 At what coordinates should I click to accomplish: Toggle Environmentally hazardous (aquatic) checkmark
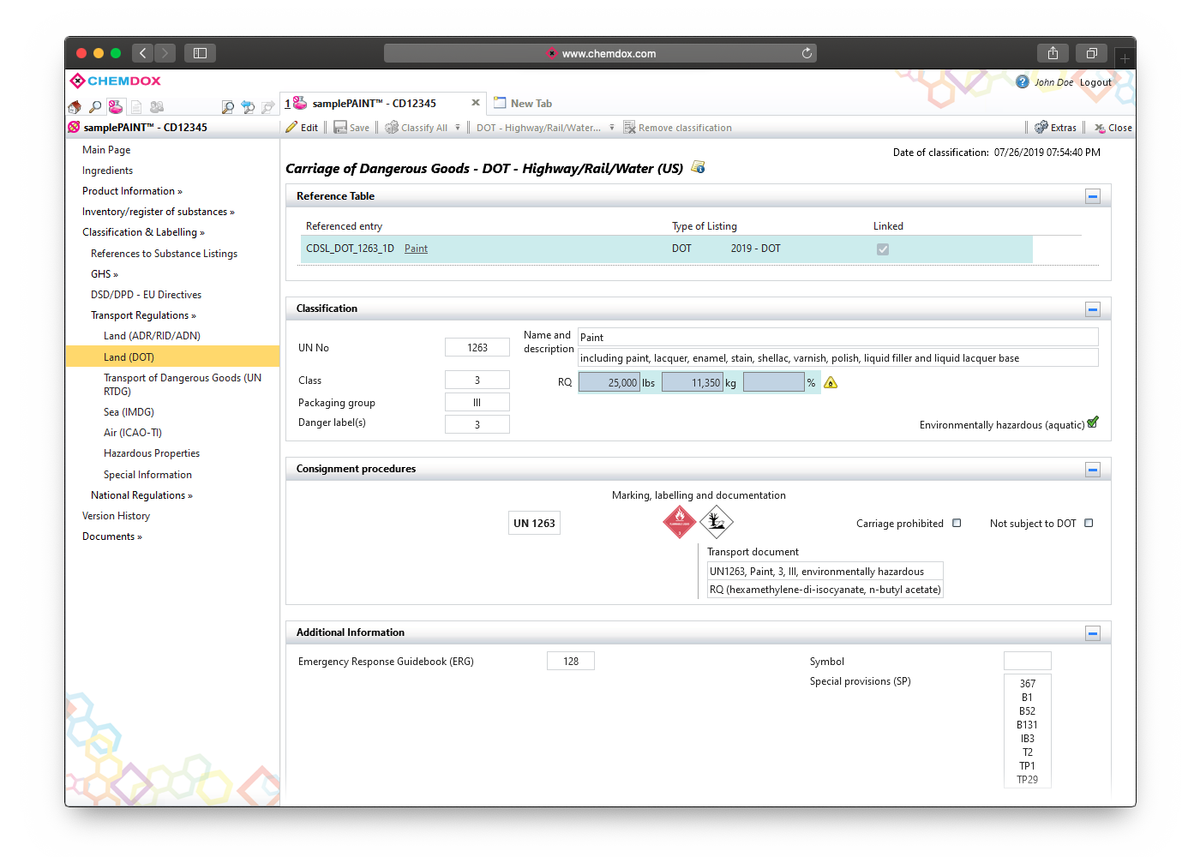(x=1093, y=423)
